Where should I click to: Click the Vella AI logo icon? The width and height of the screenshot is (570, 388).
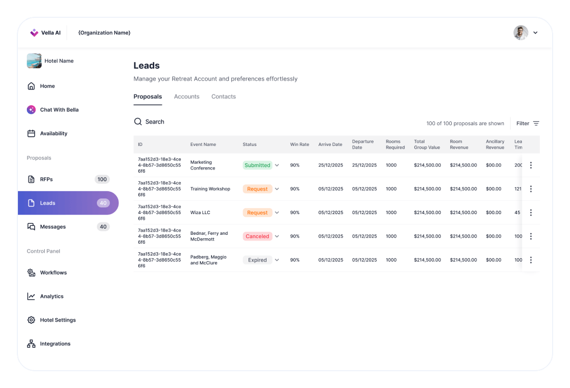[34, 32]
